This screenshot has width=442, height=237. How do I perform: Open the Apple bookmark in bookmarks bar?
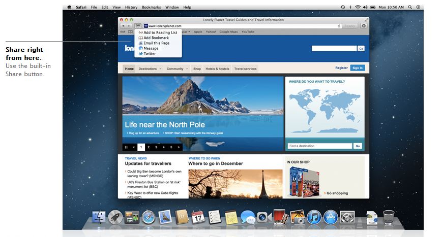198,32
